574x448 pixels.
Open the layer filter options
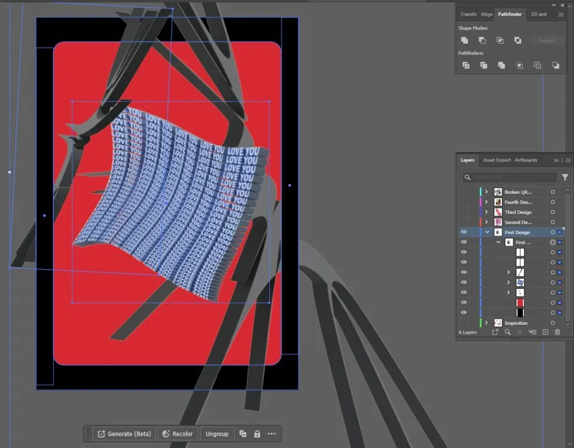[565, 177]
